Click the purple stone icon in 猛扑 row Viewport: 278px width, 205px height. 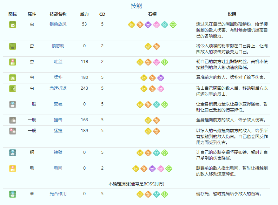pos(160,77)
